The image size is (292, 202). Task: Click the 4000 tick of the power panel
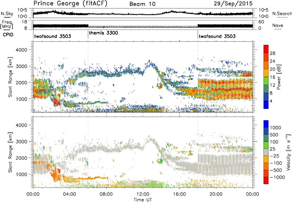[21, 50]
